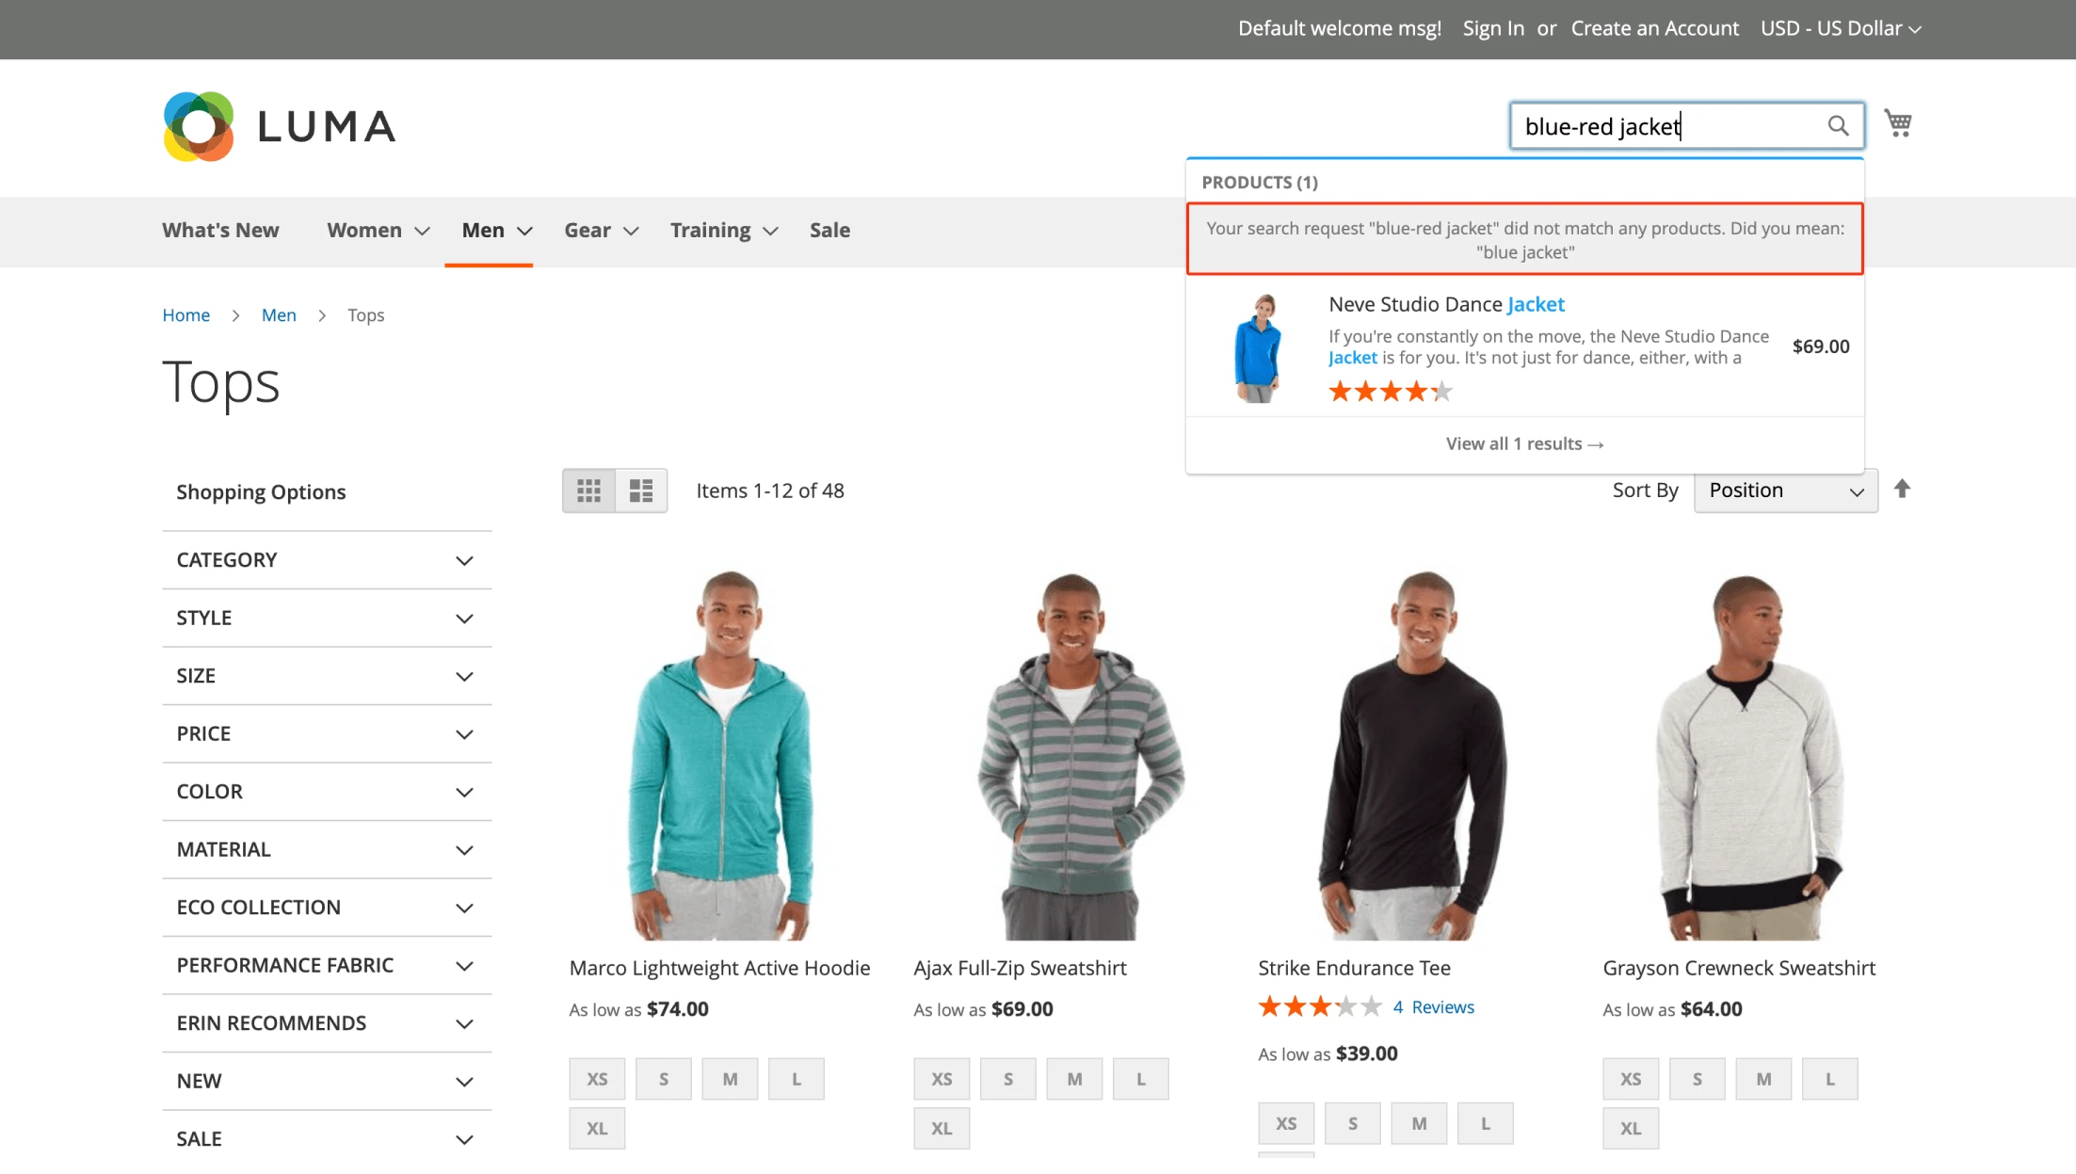Click the Create an Account link
The width and height of the screenshot is (2076, 1174).
click(x=1654, y=28)
